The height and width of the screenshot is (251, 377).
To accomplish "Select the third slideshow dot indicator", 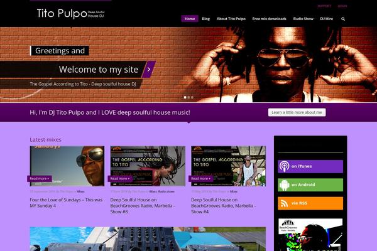I will (192, 97).
